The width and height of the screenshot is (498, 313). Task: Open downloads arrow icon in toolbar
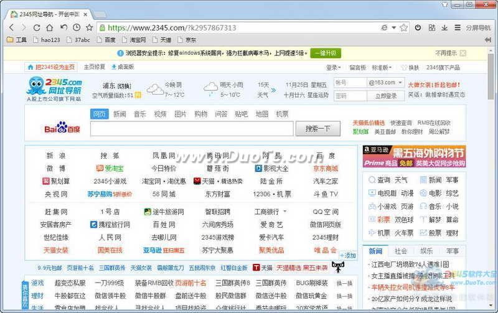(444, 27)
